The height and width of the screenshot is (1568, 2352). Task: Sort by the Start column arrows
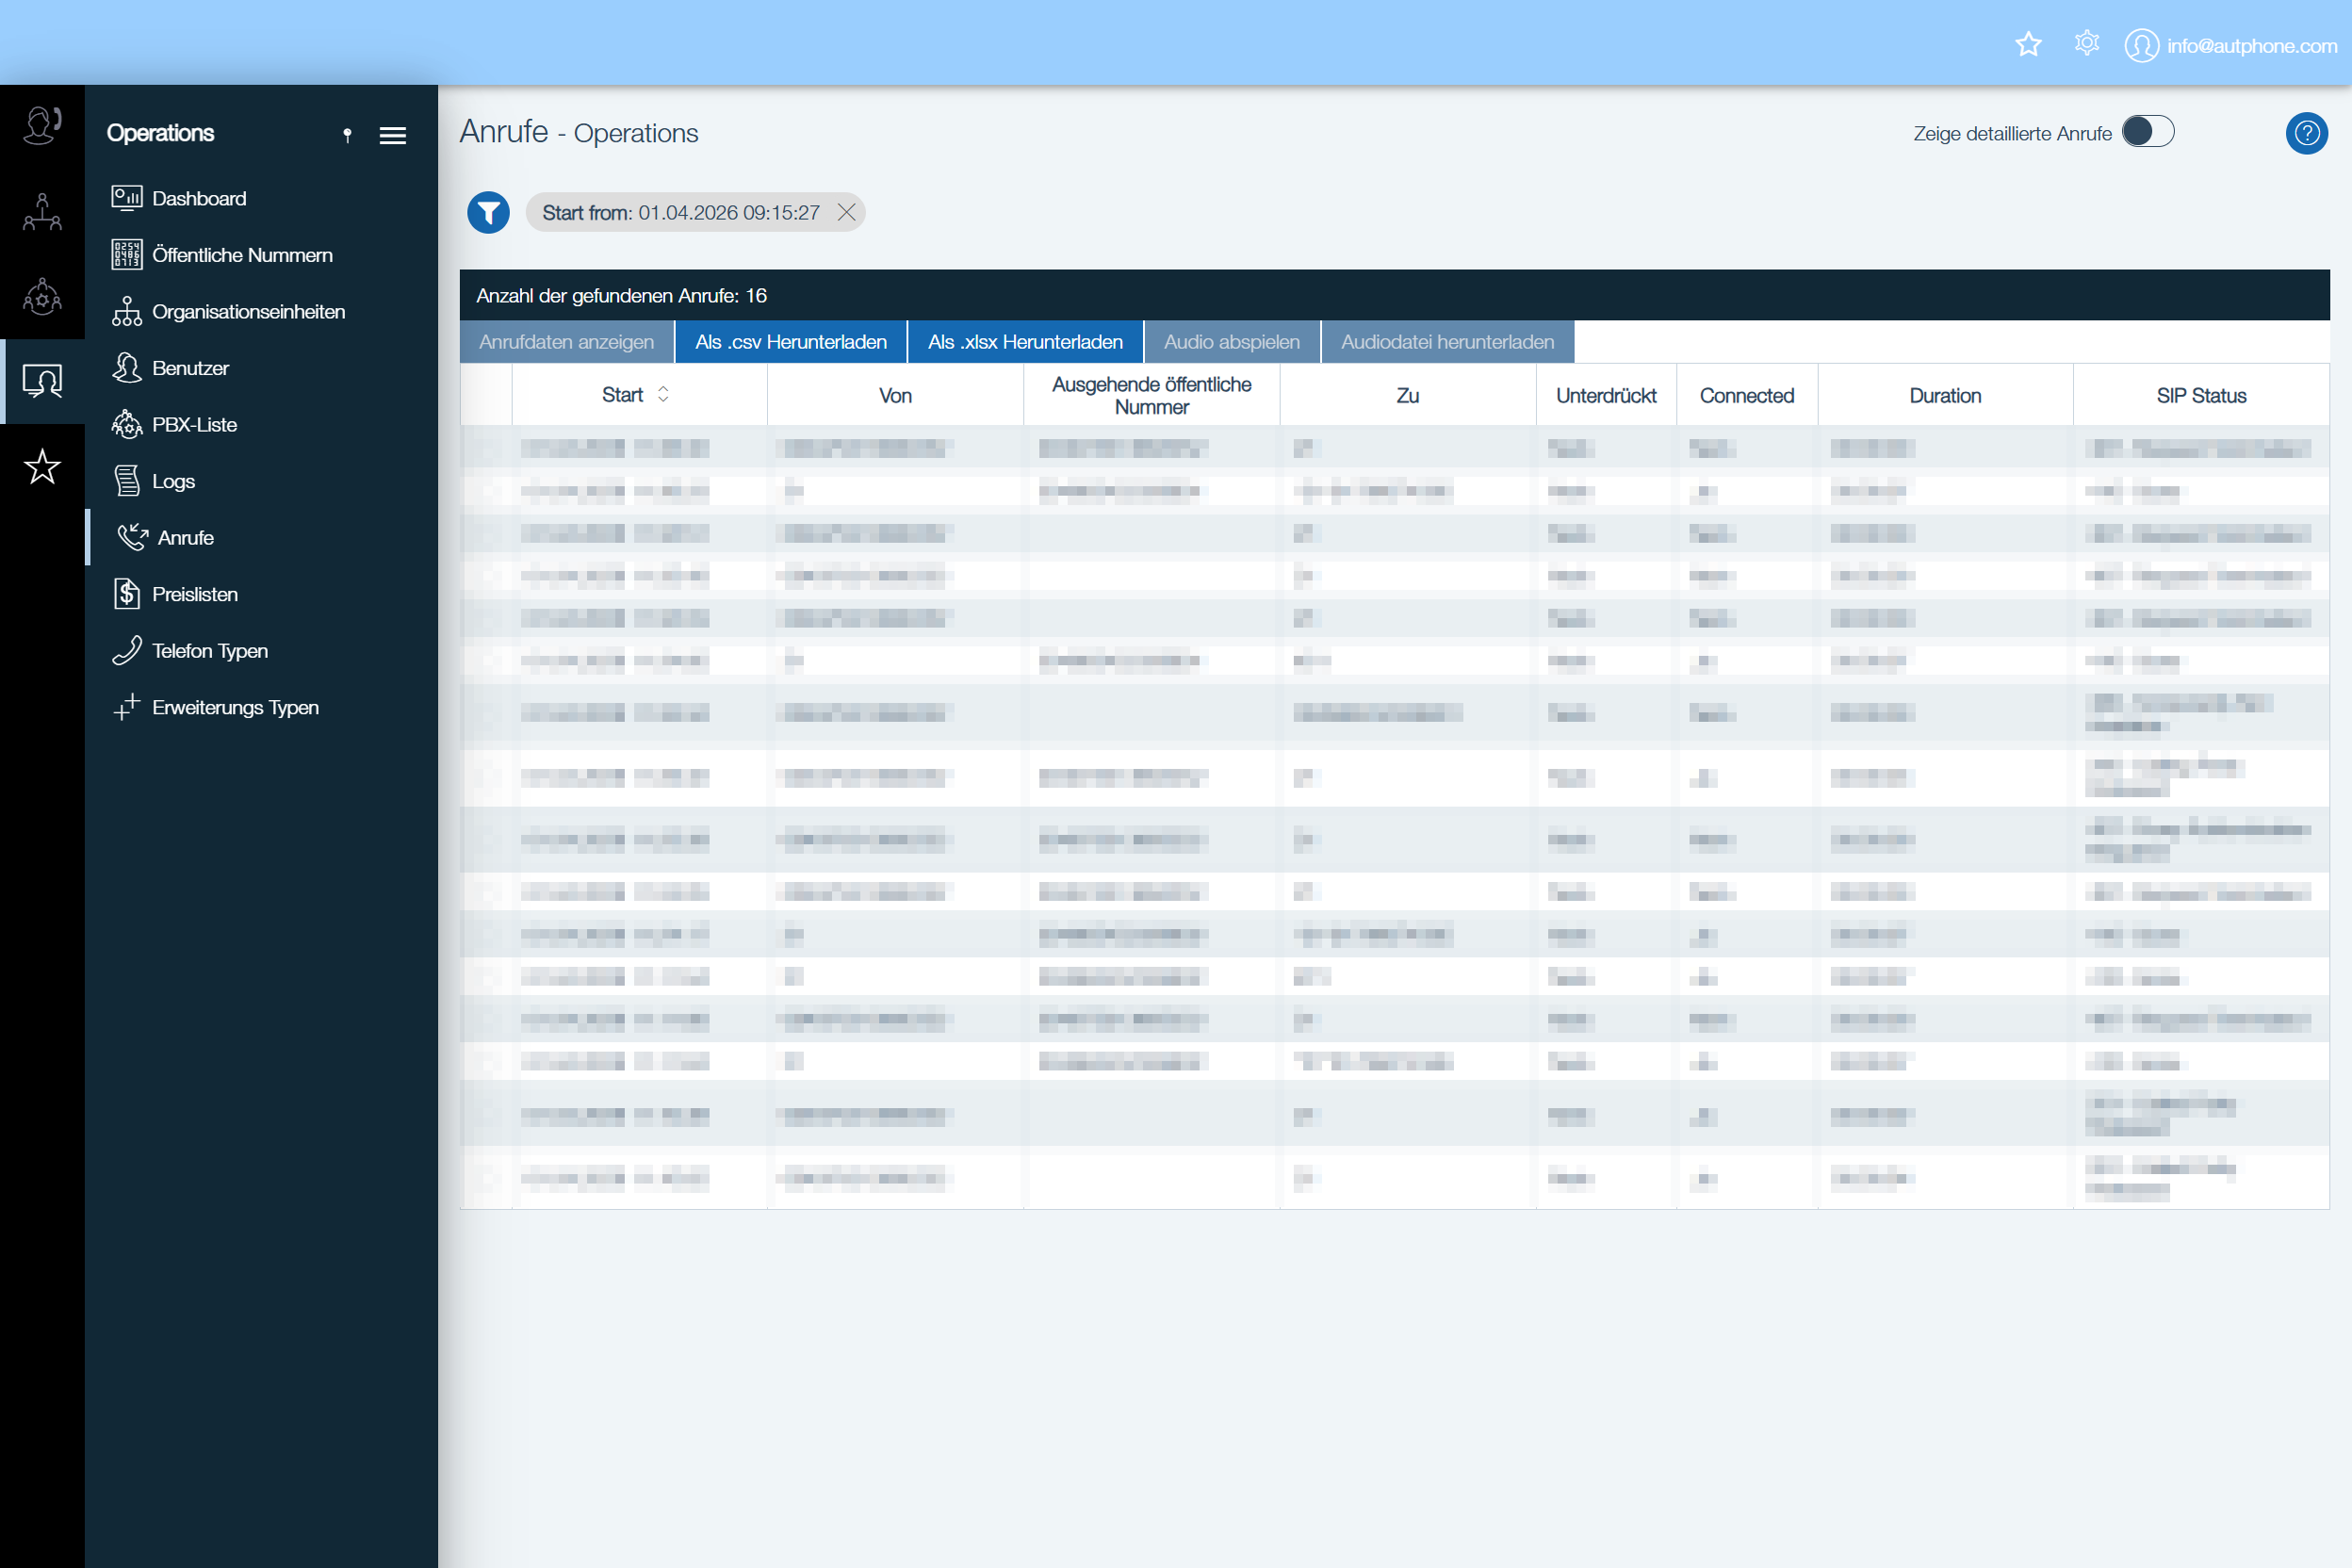pos(663,395)
